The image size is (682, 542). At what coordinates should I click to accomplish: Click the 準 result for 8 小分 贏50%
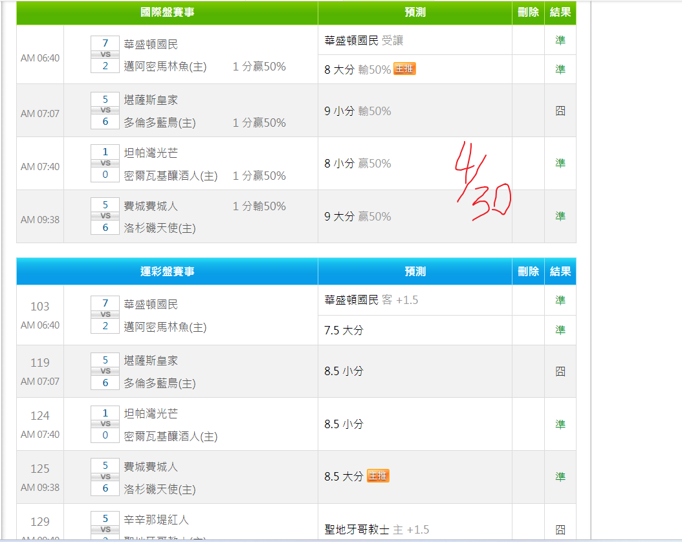560,163
